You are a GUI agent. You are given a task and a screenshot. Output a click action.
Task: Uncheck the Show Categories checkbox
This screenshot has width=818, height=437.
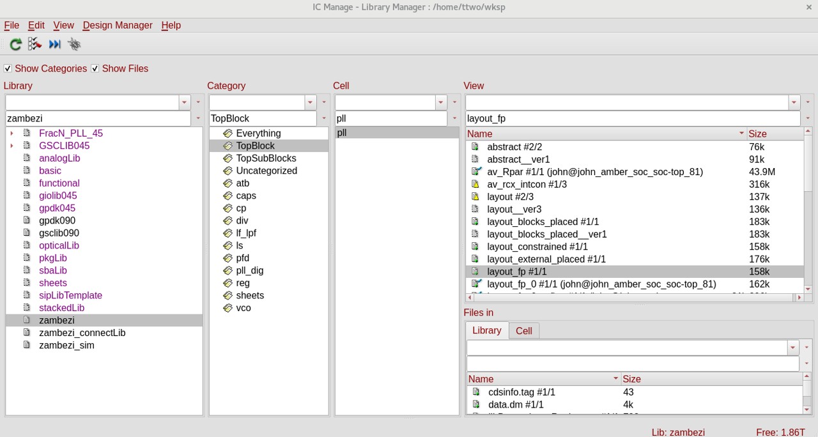(x=8, y=68)
